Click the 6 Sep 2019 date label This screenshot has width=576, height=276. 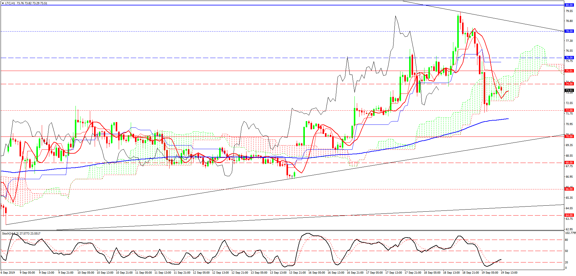(8, 273)
